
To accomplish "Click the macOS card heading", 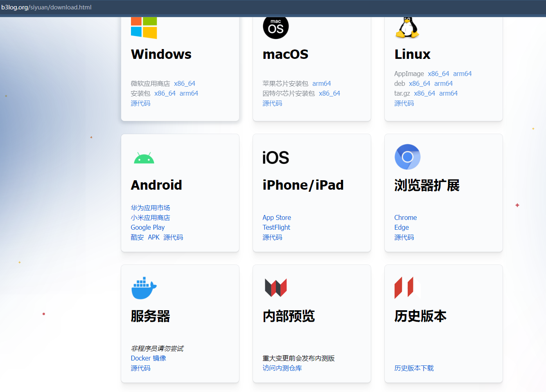I will point(285,54).
